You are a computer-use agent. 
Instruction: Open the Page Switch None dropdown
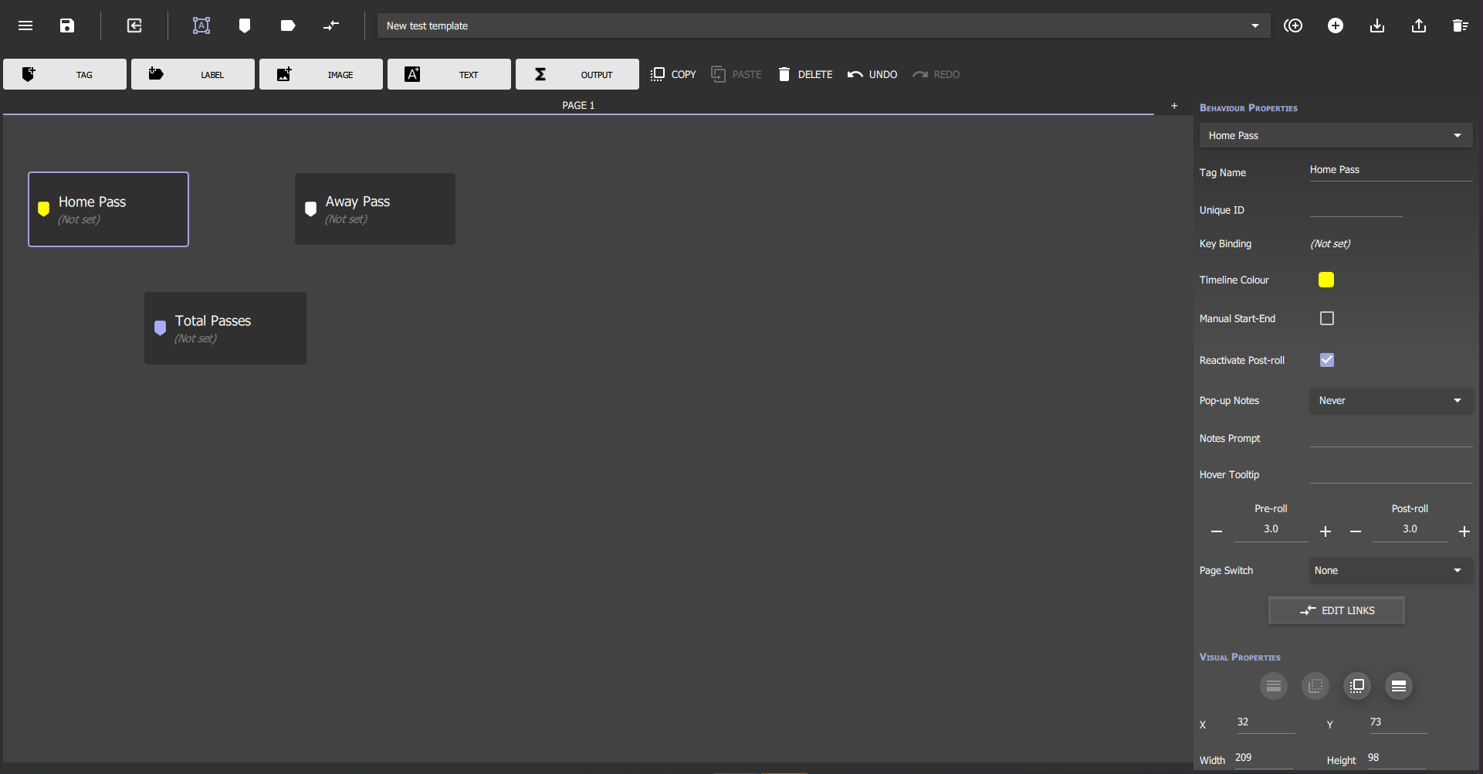[1391, 570]
